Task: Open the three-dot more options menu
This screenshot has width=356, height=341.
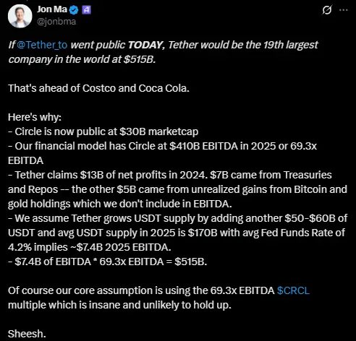Action: click(344, 10)
